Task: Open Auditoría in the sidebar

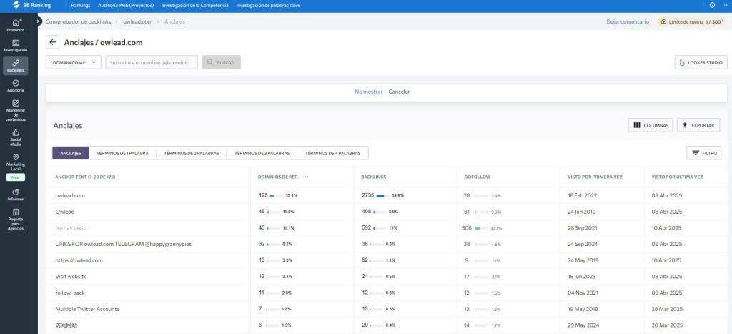Action: (x=16, y=86)
